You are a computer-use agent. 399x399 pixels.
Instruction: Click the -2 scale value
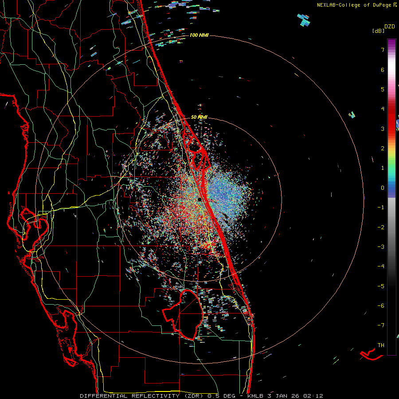(x=381, y=227)
